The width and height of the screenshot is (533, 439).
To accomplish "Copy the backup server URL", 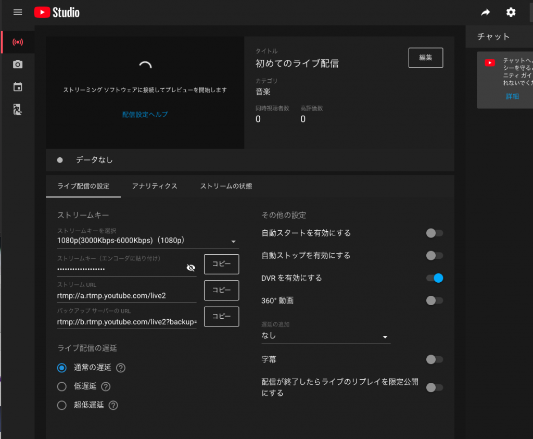I will pyautogui.click(x=221, y=317).
